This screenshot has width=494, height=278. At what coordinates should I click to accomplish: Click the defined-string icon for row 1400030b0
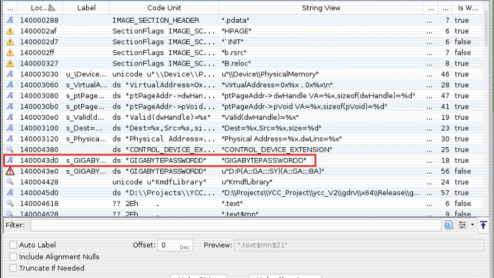point(10,106)
